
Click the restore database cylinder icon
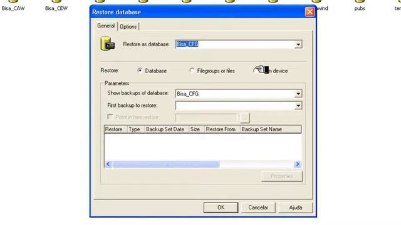coord(107,44)
